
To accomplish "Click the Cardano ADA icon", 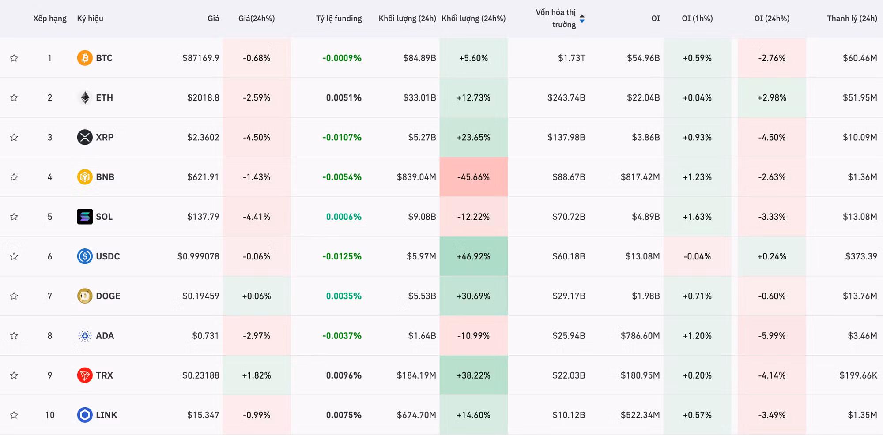I will click(85, 336).
